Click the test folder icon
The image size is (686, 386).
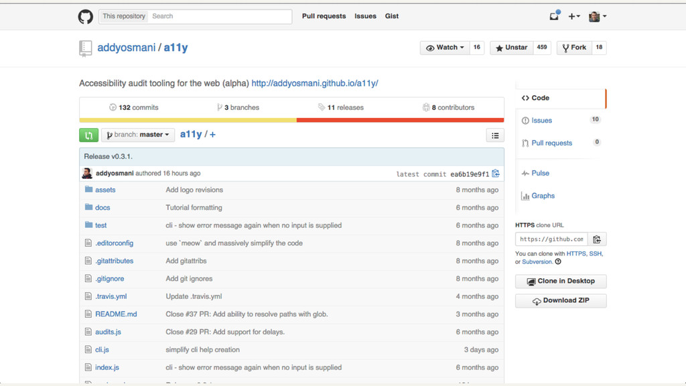tap(89, 224)
